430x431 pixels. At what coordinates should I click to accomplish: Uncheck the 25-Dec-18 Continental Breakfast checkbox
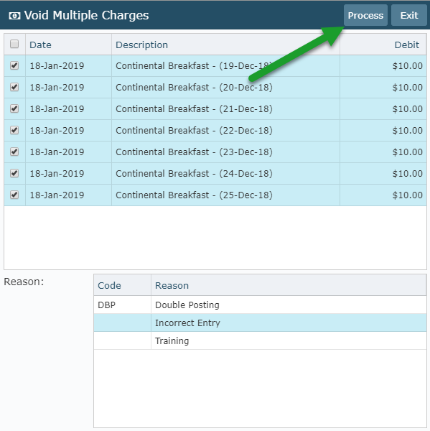pyautogui.click(x=14, y=195)
